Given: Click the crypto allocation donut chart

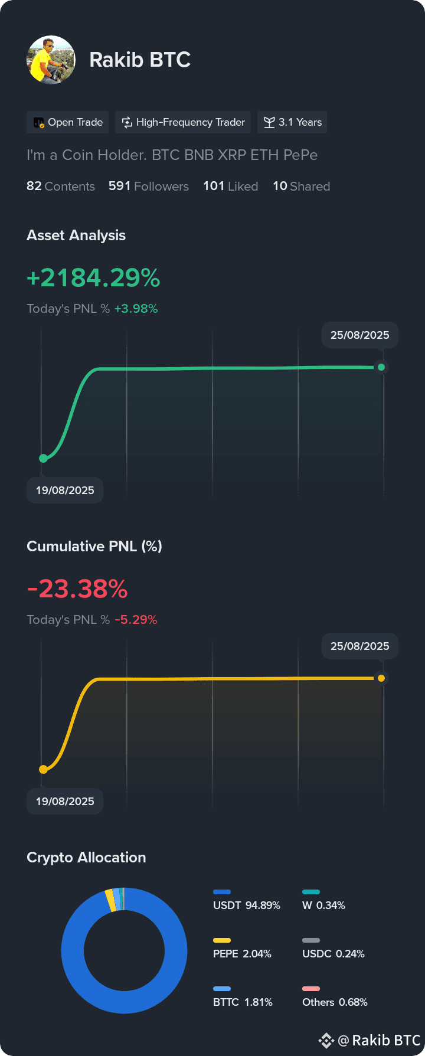Looking at the screenshot, I should (124, 950).
